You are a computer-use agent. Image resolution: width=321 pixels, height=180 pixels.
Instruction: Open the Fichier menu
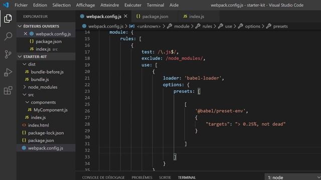pyautogui.click(x=21, y=5)
